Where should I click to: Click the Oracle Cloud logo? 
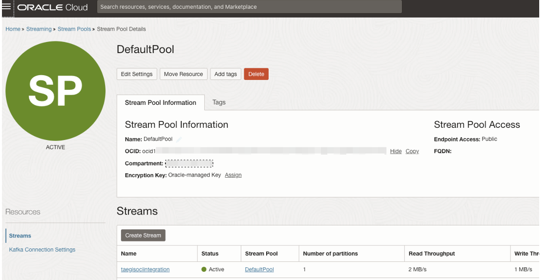[52, 7]
